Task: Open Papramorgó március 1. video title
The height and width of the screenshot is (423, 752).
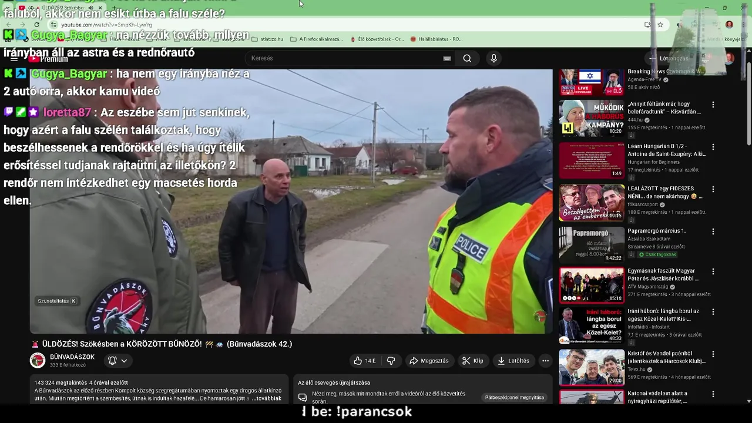Action: point(656,231)
